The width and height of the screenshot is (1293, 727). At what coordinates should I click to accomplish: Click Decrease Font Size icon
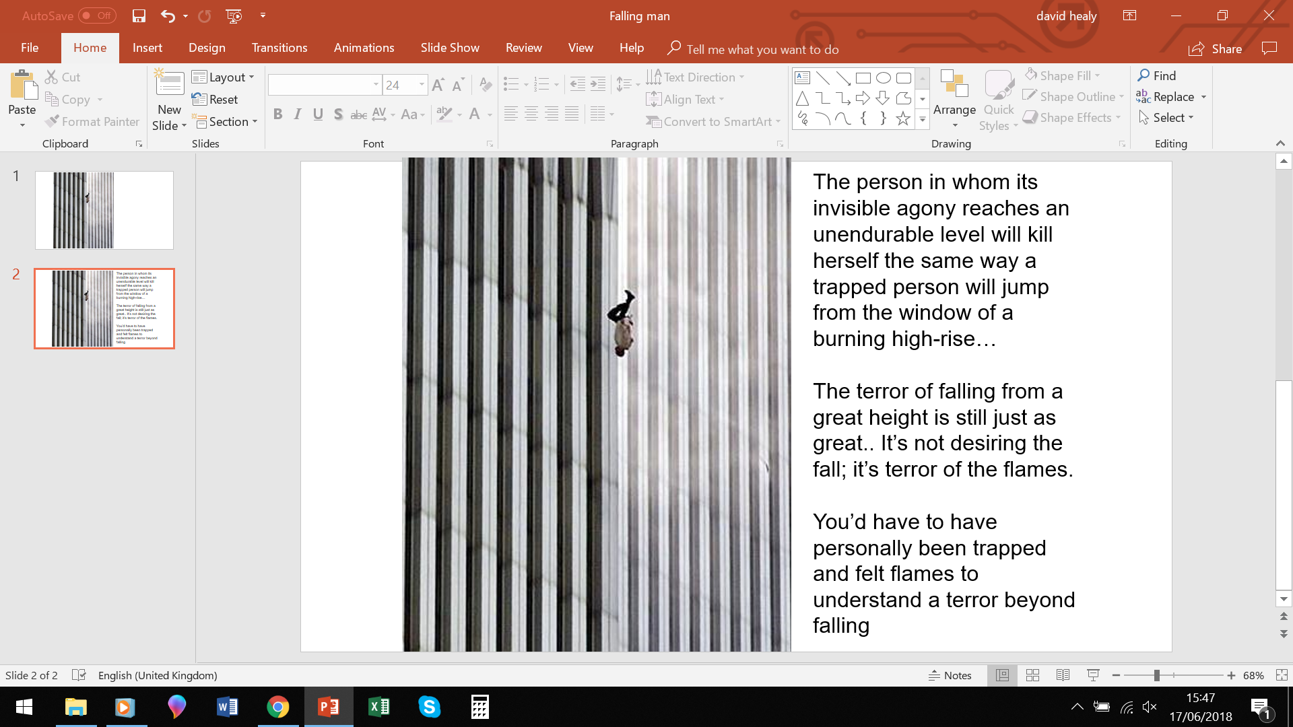458,85
